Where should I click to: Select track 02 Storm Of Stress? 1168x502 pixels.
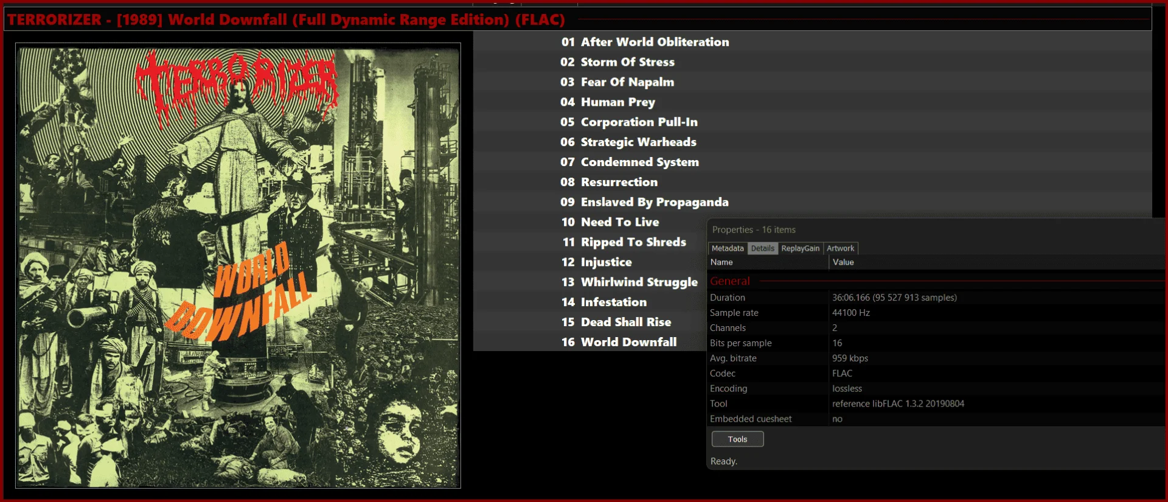[812, 62]
